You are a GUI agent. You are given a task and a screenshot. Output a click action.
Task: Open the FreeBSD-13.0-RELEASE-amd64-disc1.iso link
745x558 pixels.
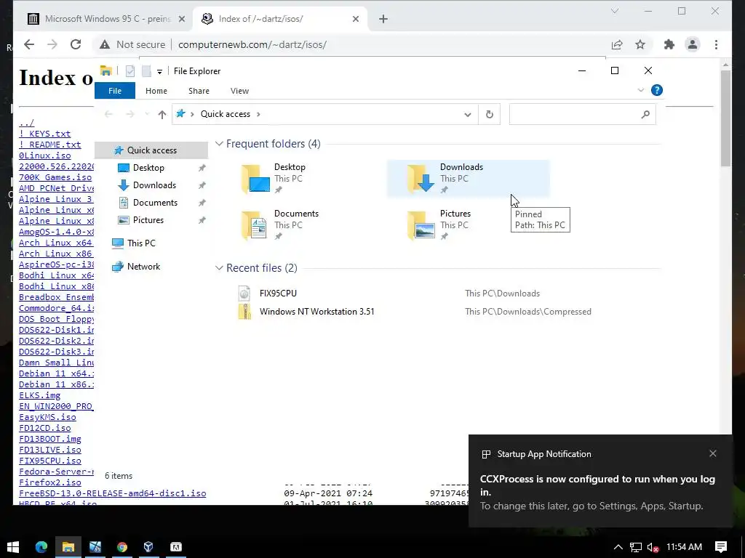point(113,493)
